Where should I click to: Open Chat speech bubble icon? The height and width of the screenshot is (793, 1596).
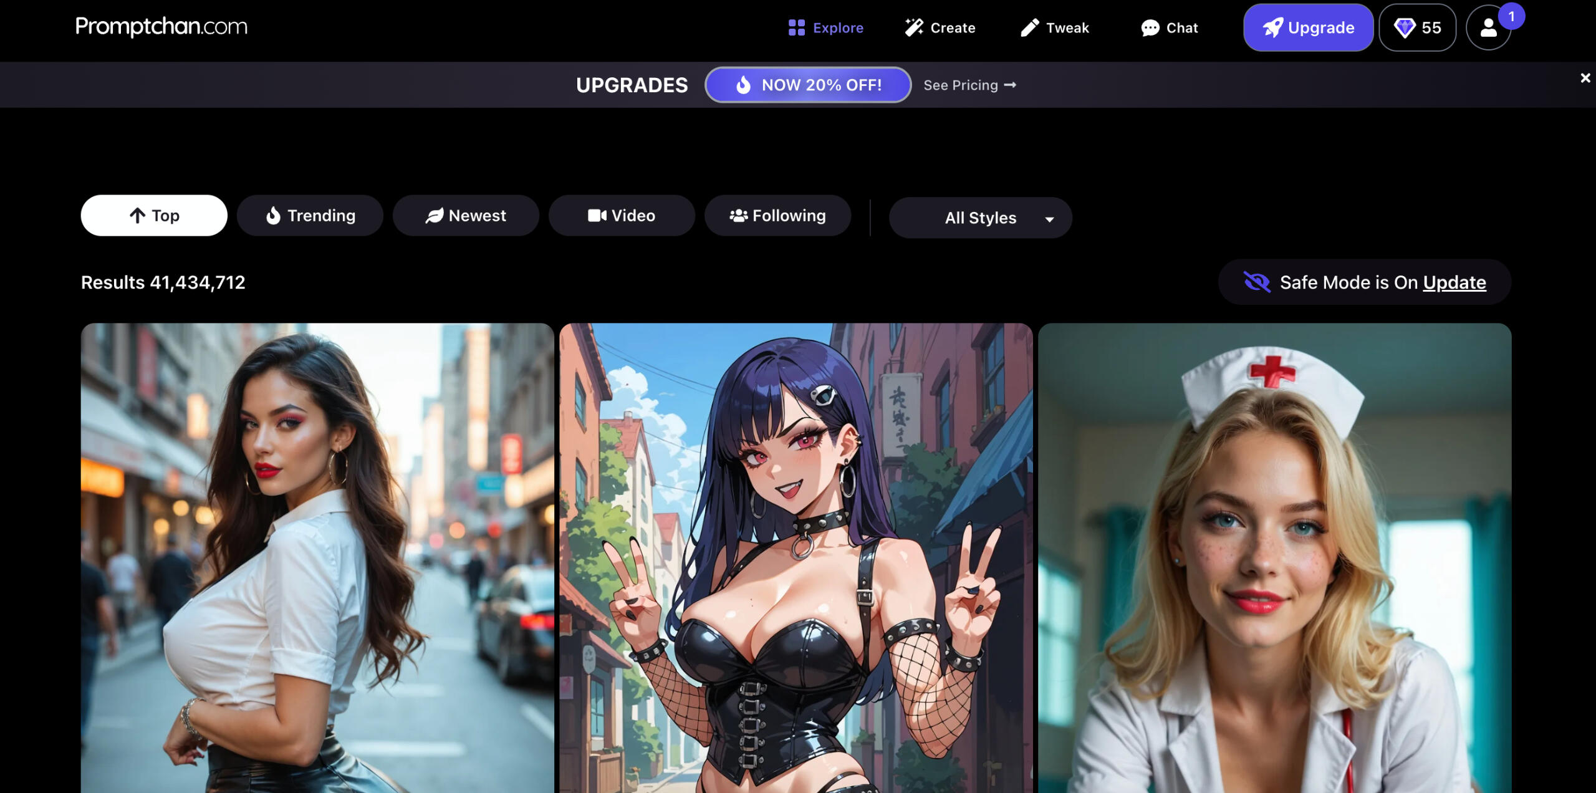click(1150, 28)
